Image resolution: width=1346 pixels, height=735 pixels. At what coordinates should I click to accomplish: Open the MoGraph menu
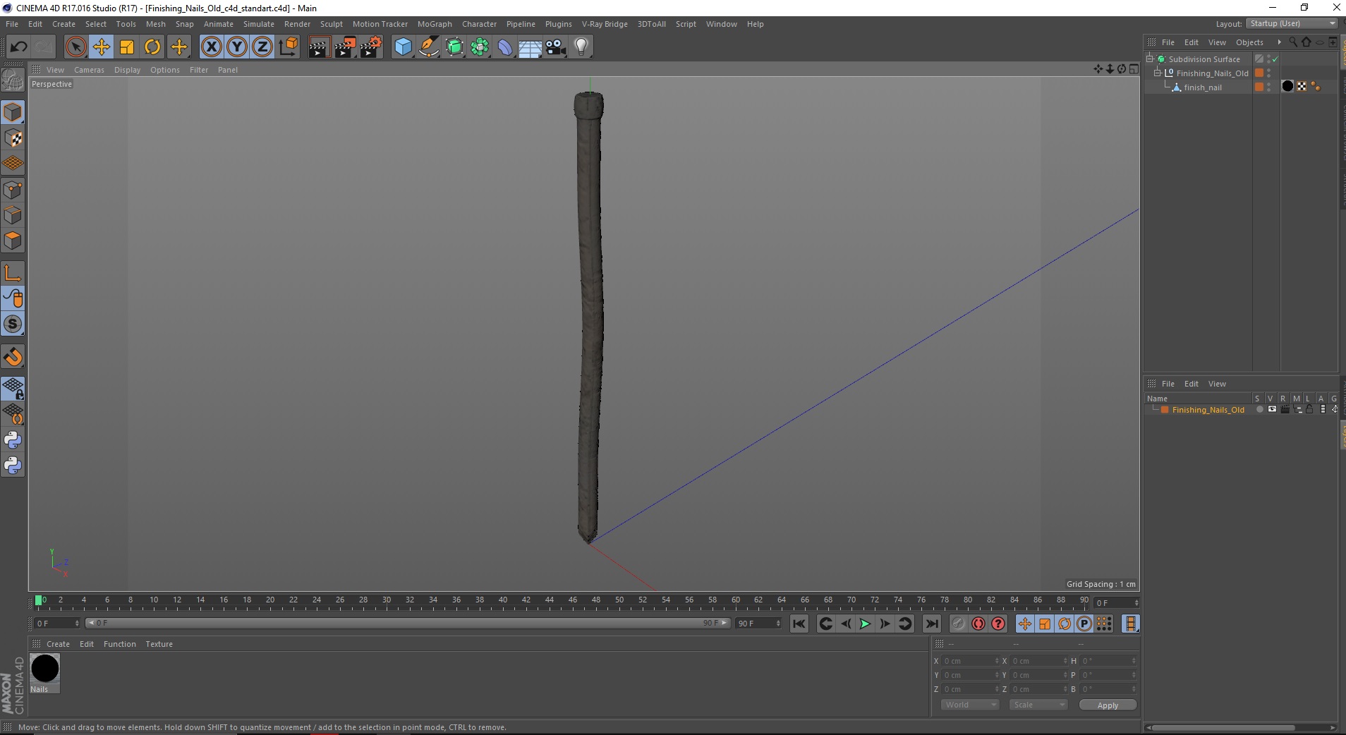[x=435, y=24]
